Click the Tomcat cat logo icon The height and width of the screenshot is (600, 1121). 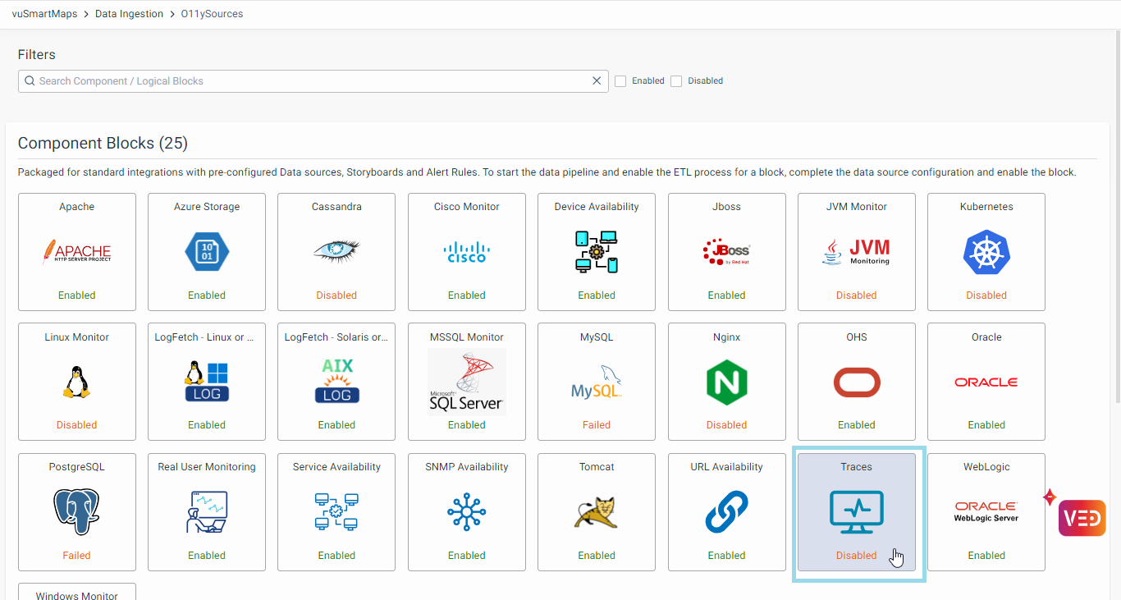pos(597,512)
